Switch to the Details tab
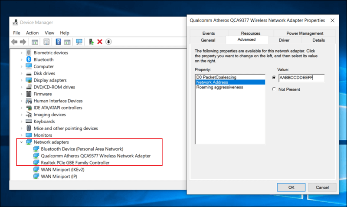The height and width of the screenshot is (207, 347). [x=318, y=40]
